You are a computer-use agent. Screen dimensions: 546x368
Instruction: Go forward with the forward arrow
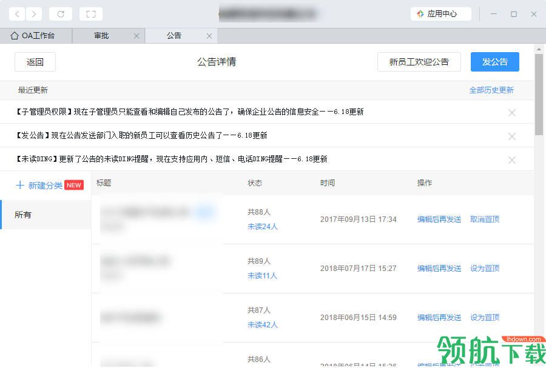pyautogui.click(x=34, y=14)
